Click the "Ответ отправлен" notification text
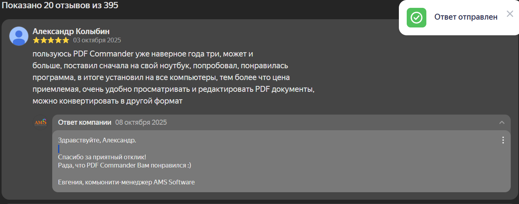519x204 pixels. (x=466, y=17)
